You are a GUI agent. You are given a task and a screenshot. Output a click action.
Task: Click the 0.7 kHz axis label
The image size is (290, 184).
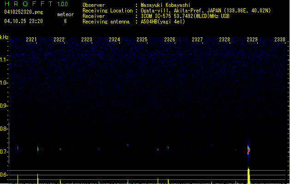(4, 152)
